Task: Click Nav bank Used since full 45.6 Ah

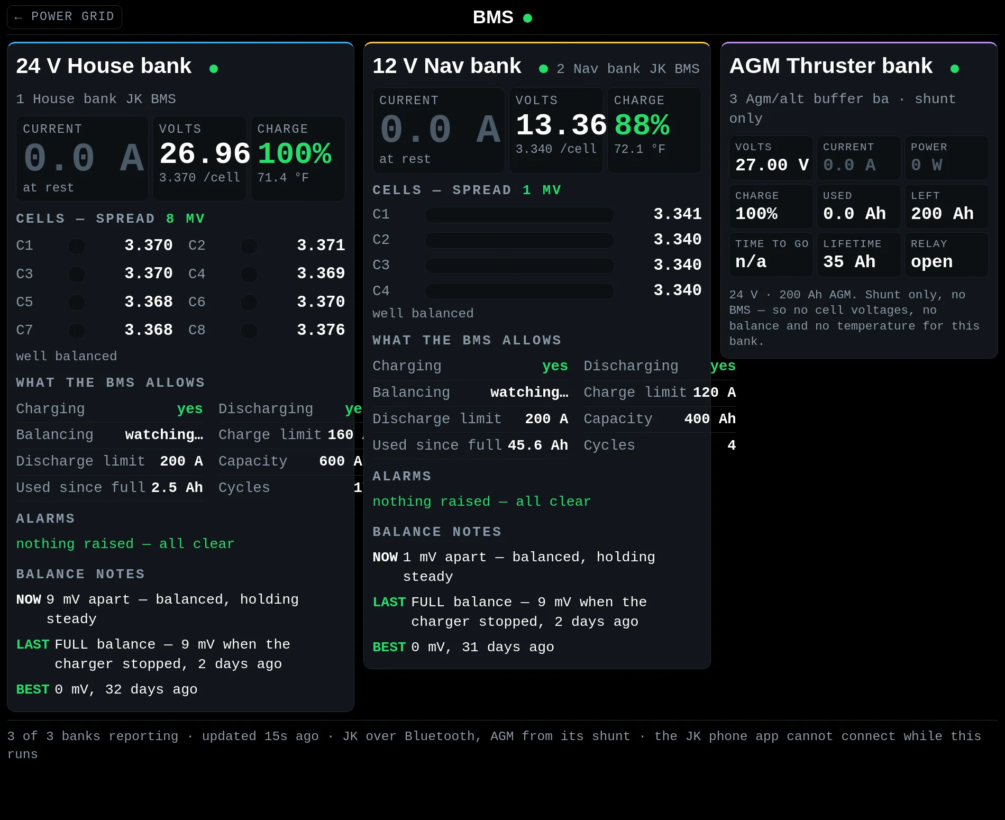Action: (x=470, y=445)
